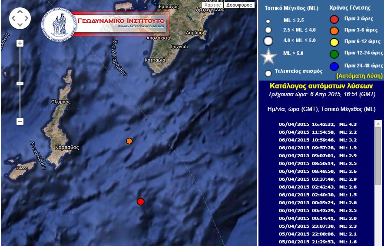384x246 pixels.
Task: Pan the map up using arrow control
Action: pos(20,12)
